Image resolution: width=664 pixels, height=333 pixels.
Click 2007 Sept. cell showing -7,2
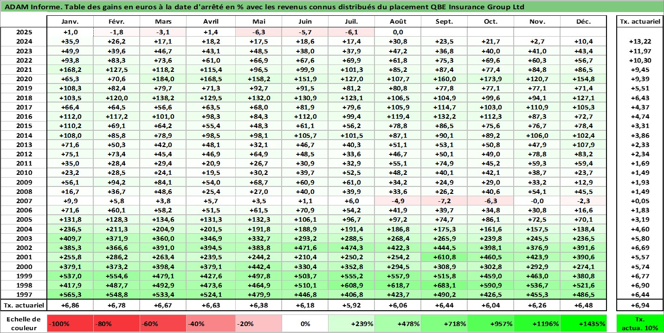(444, 201)
